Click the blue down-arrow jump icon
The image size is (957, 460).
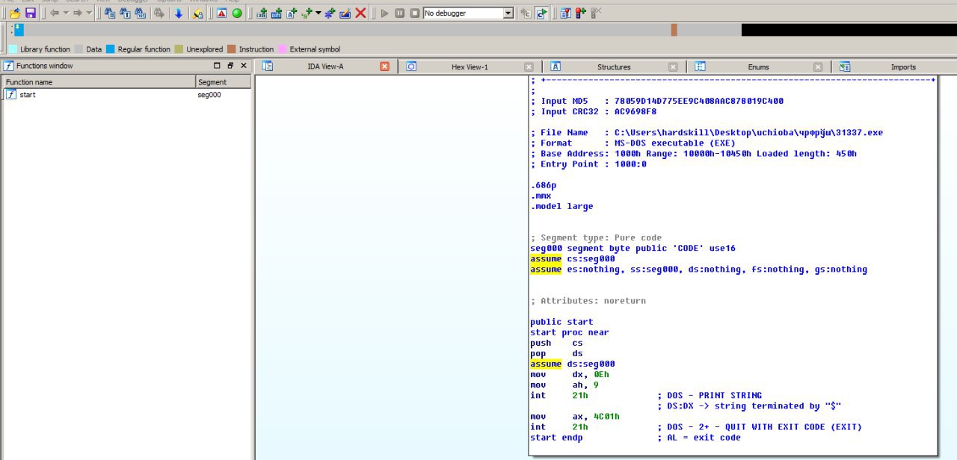178,13
